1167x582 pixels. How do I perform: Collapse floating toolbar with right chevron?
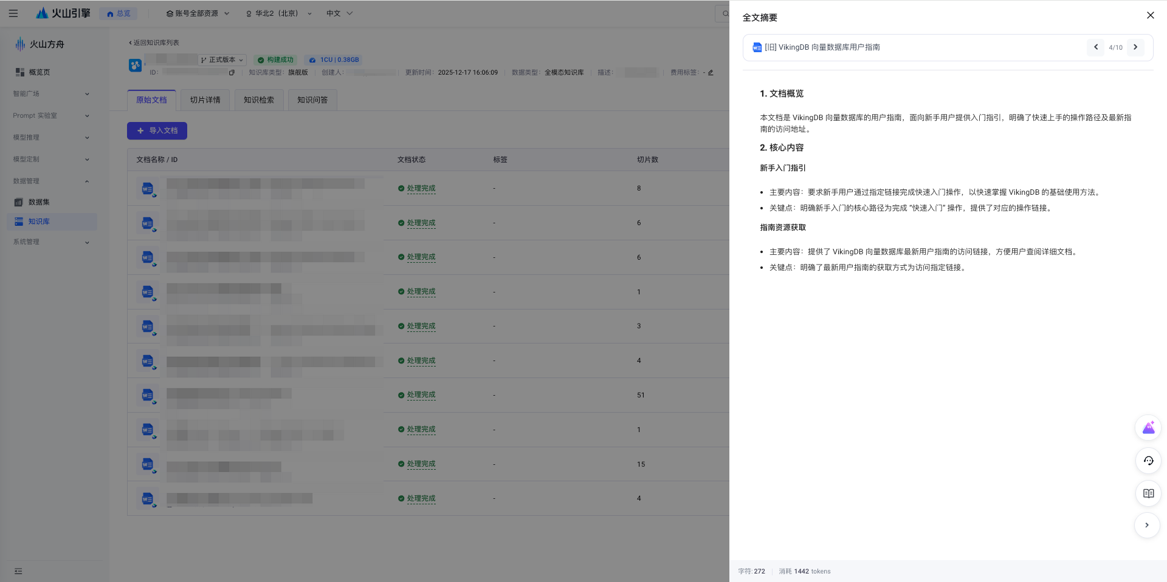[x=1147, y=526]
